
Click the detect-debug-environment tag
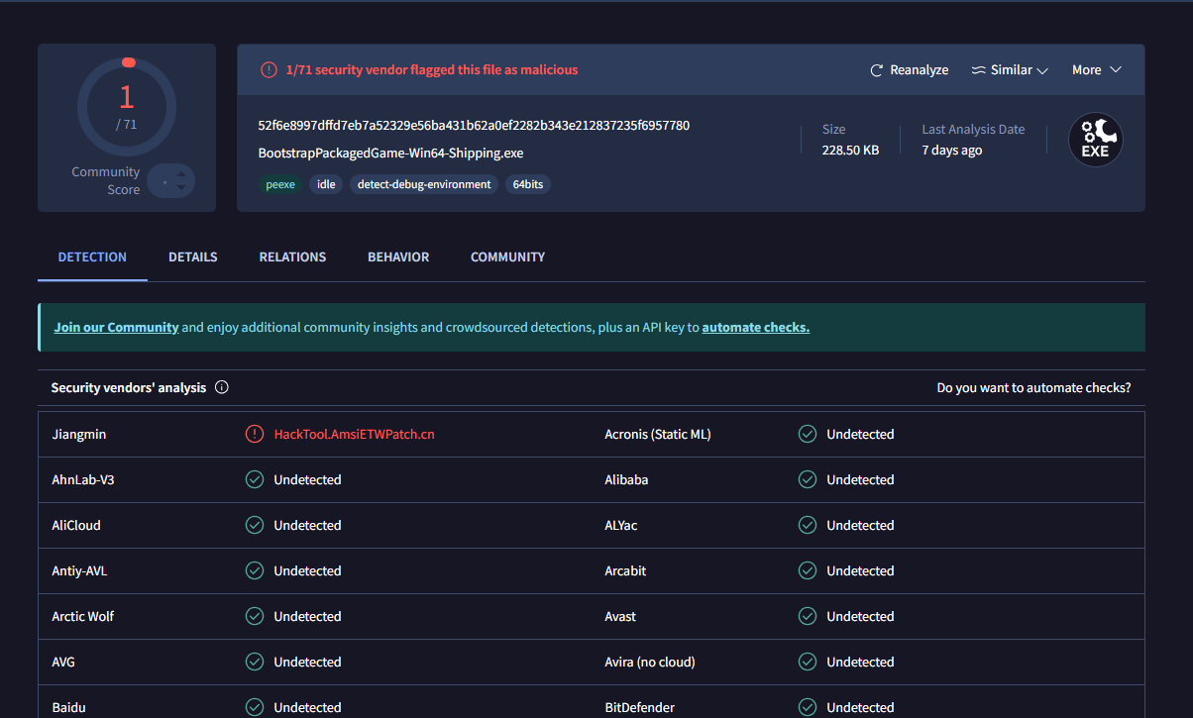pyautogui.click(x=424, y=184)
